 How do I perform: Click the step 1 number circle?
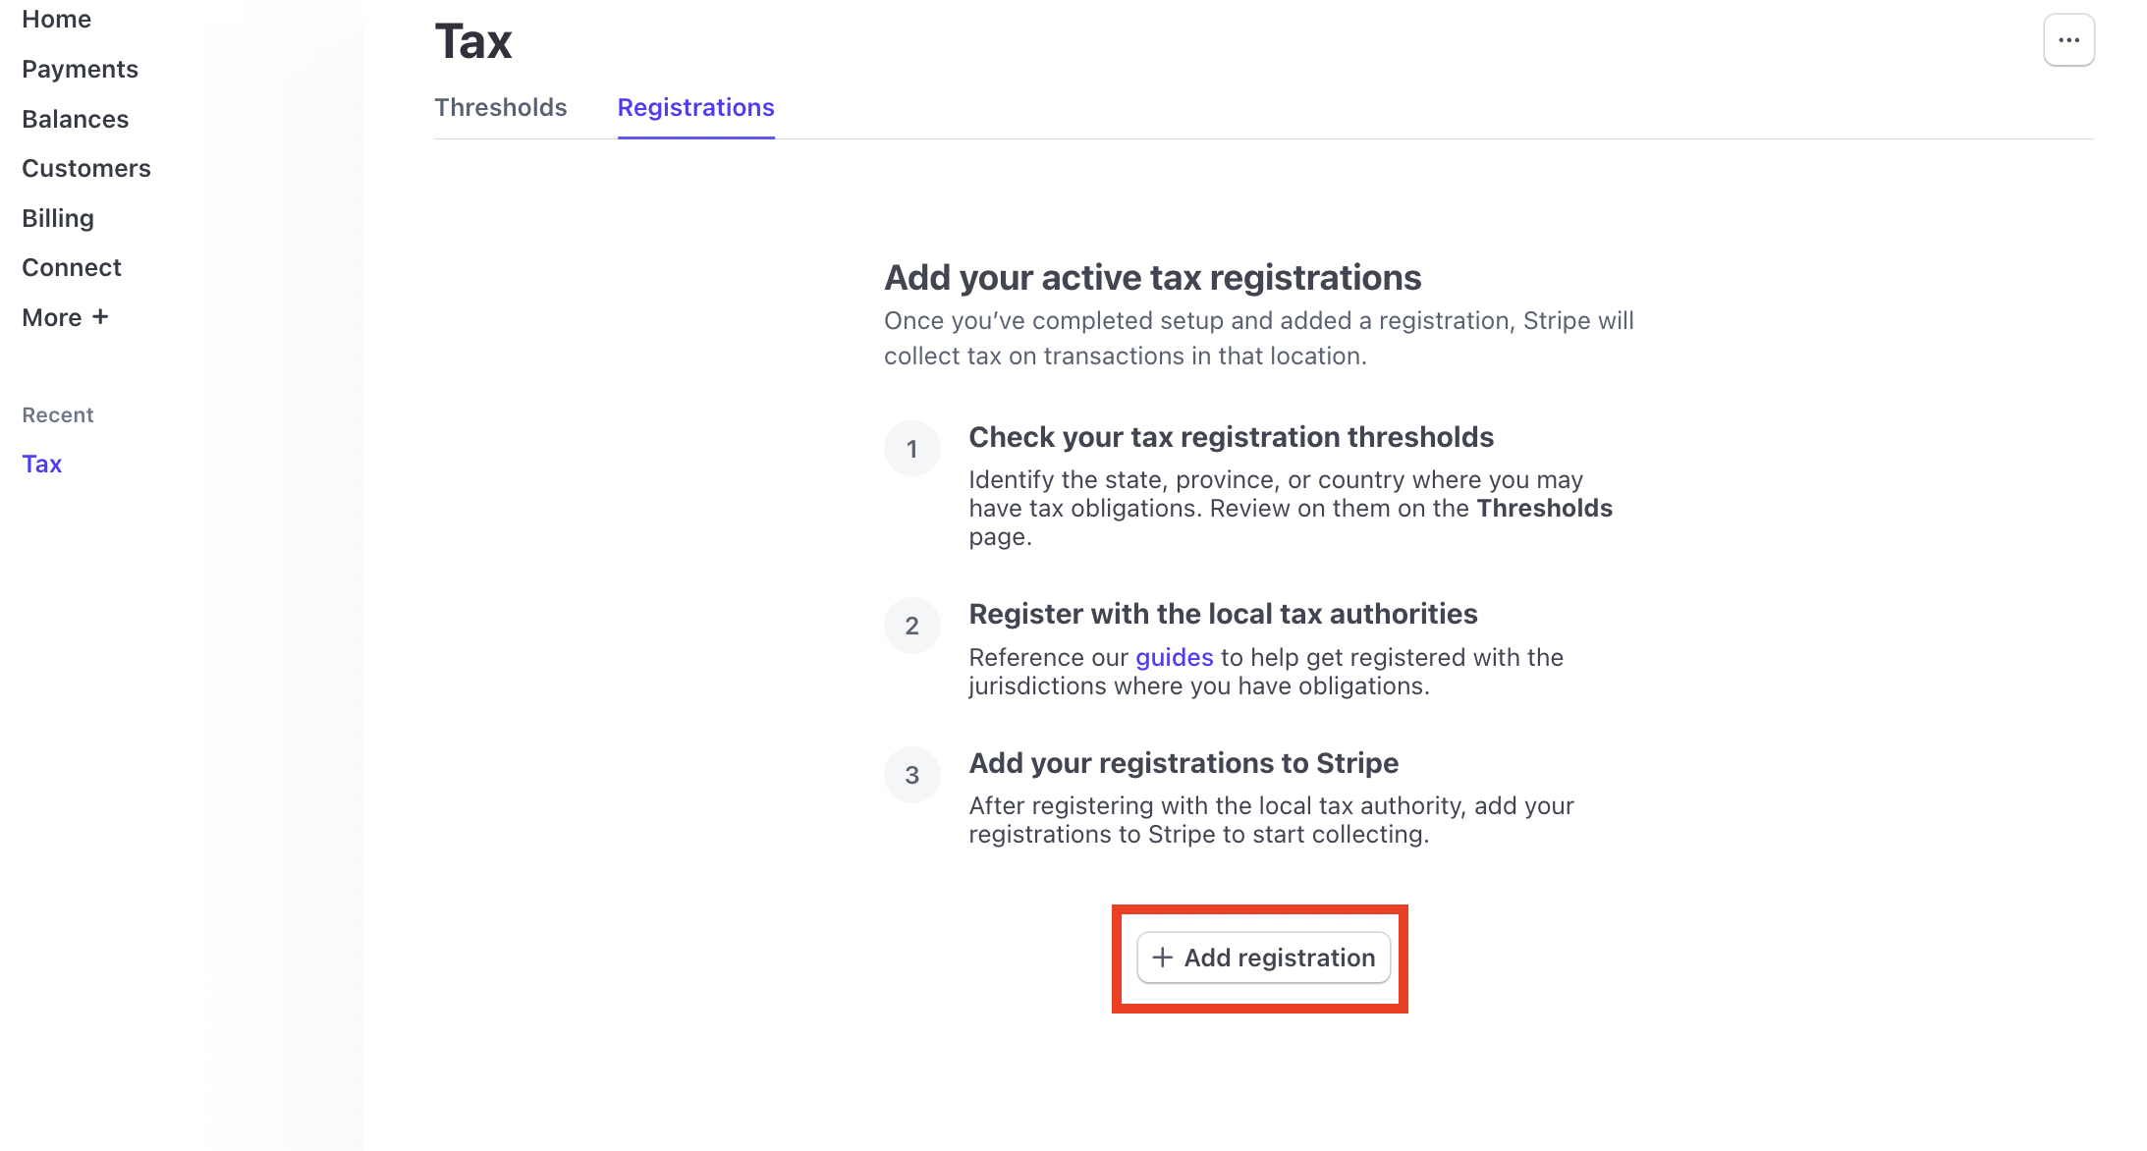point(912,449)
